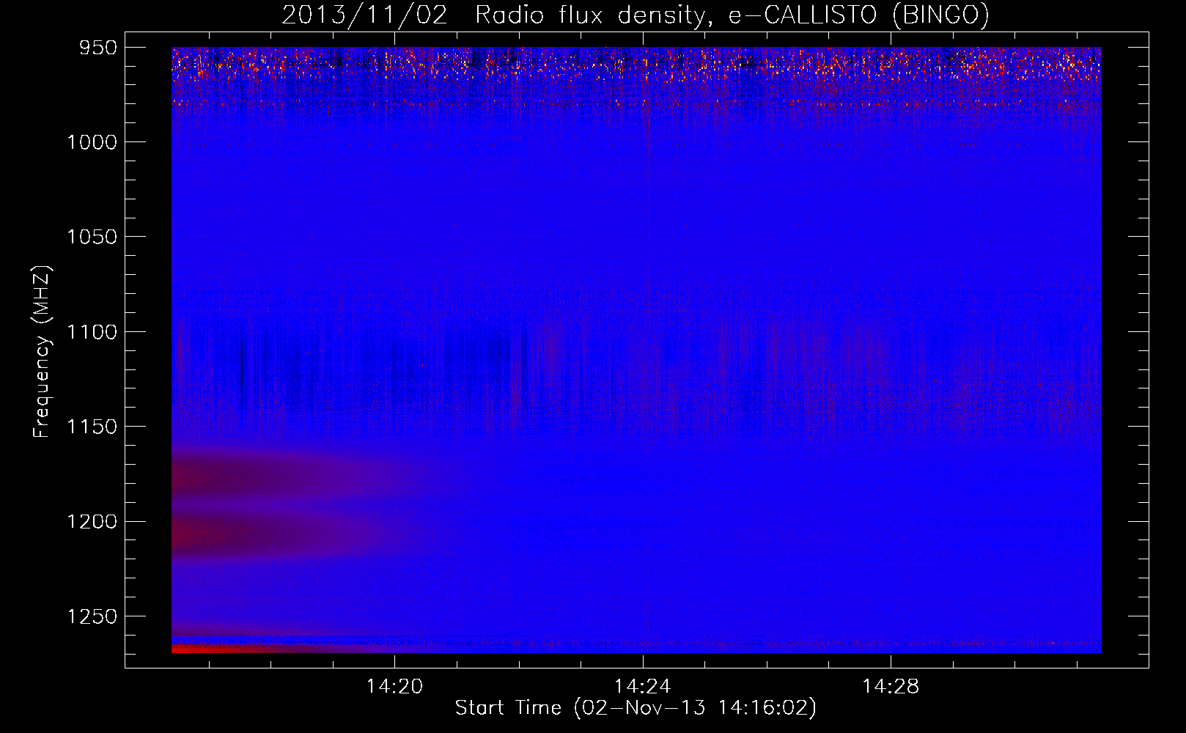Click the '1150' frequency axis label
1186x733 pixels.
[x=92, y=427]
